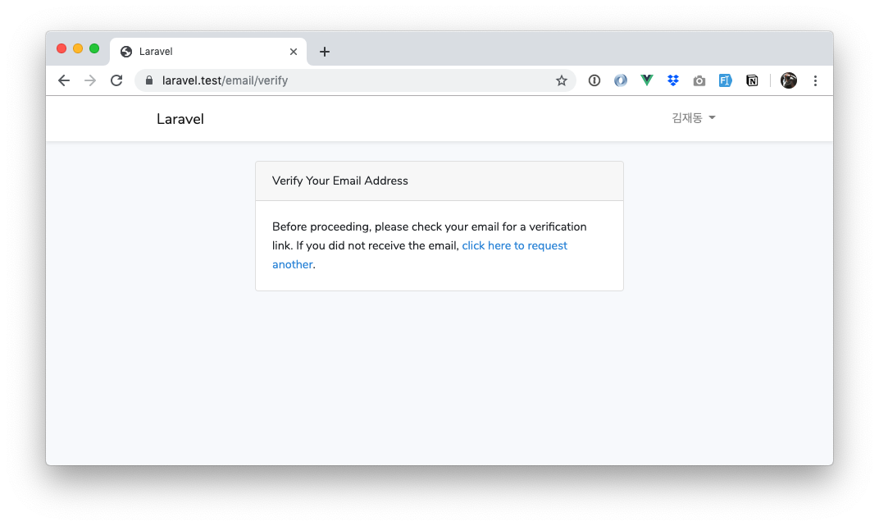Reload the current page

tap(116, 80)
